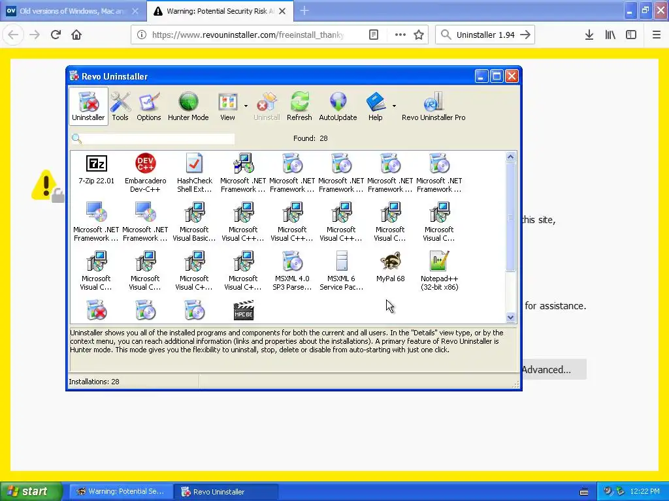Click the program list scrollbar thumb

click(510, 217)
